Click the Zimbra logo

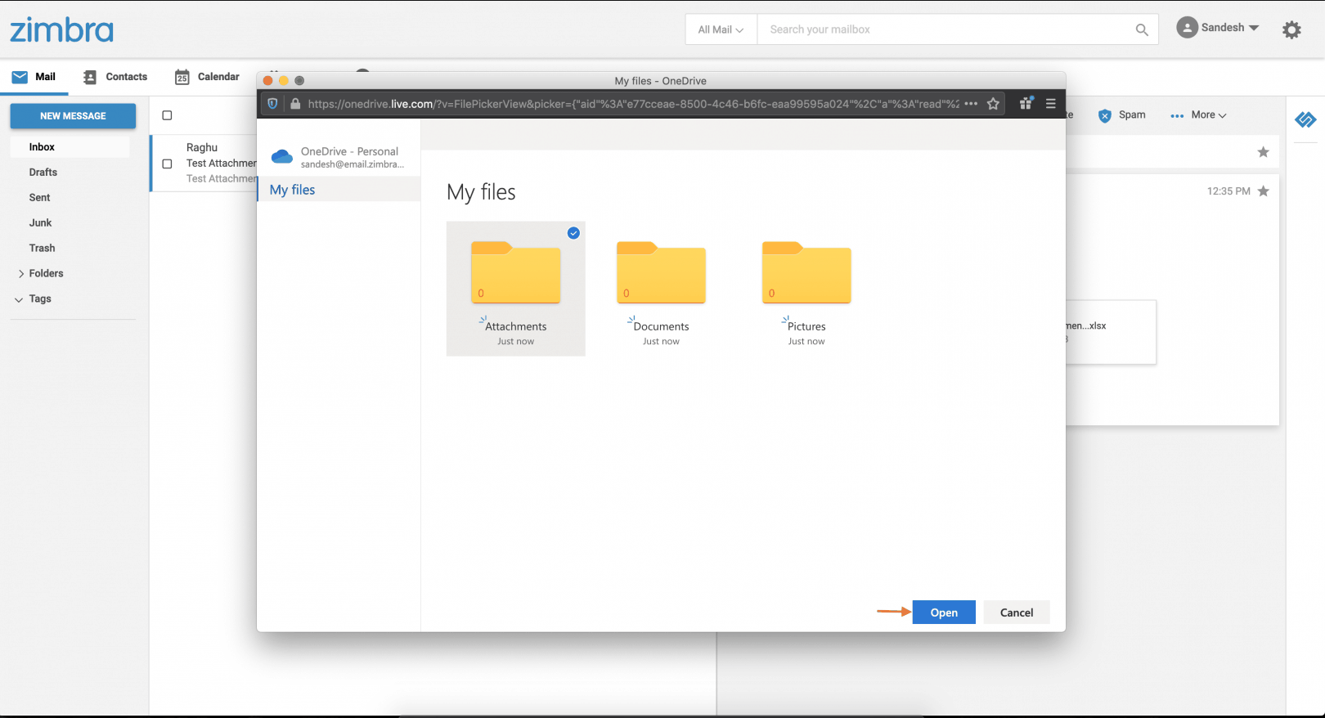coord(61,30)
